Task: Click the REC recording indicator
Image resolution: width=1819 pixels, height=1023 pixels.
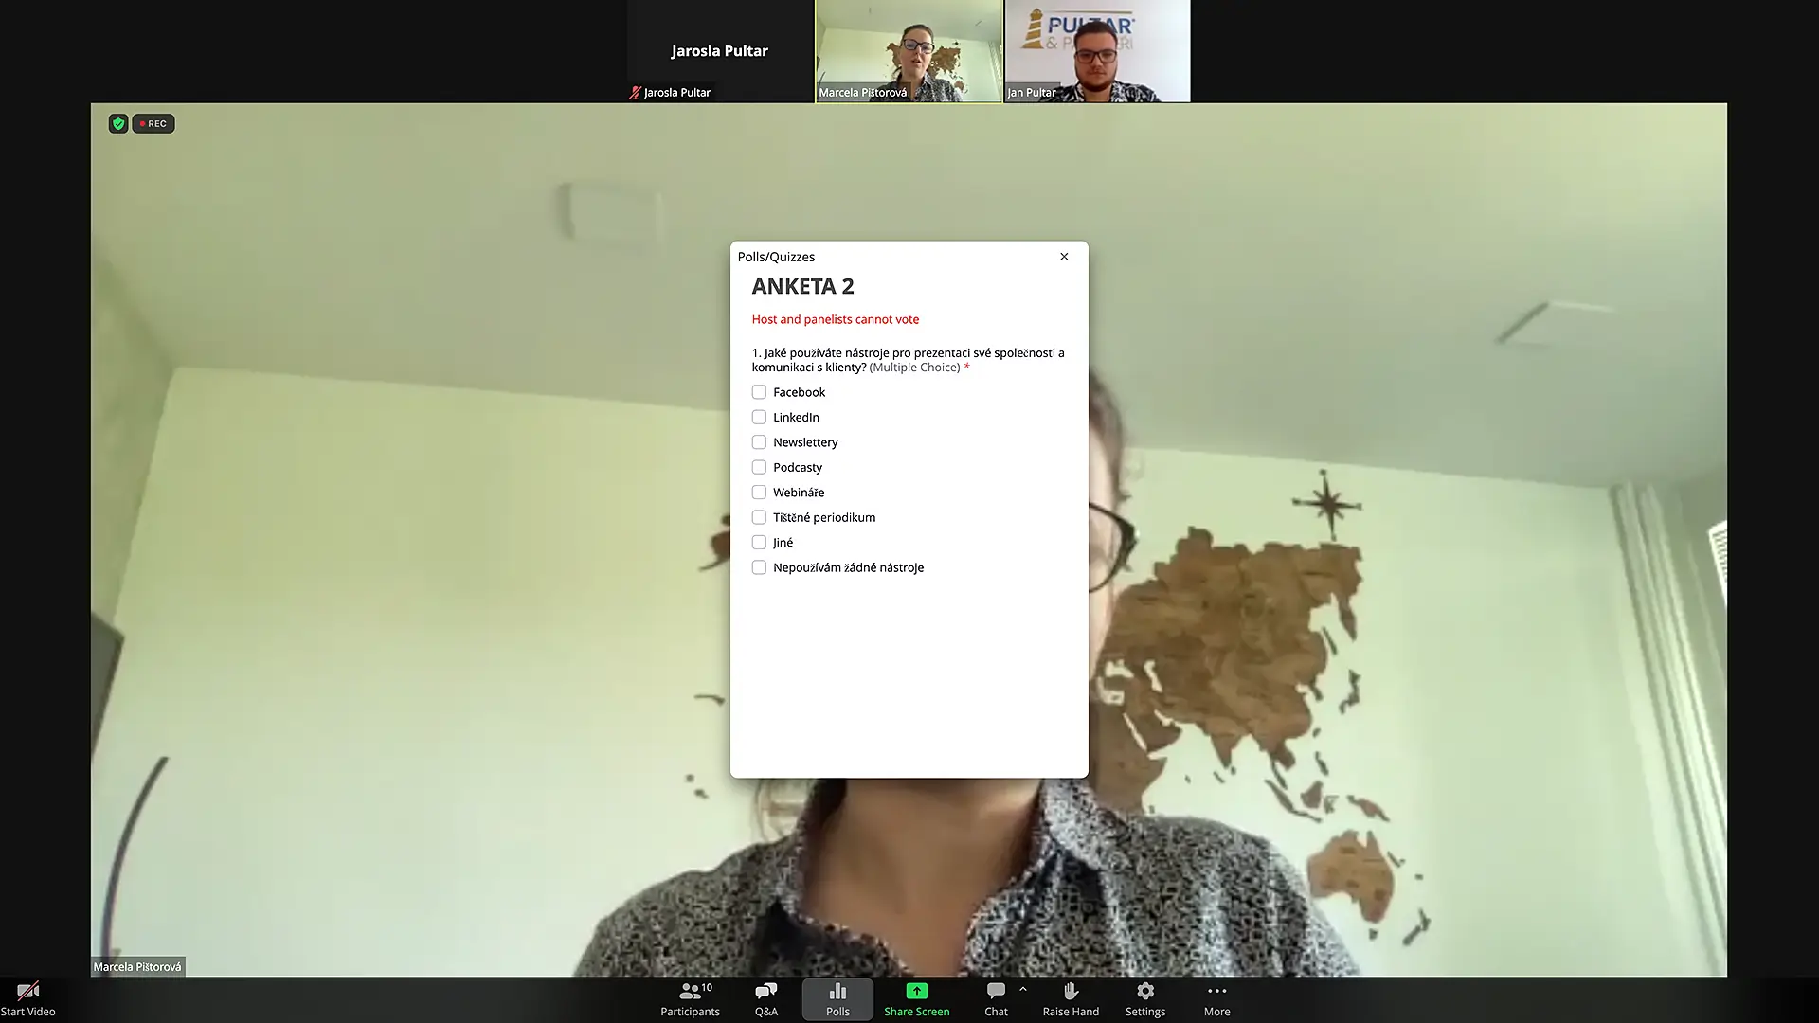Action: [153, 124]
